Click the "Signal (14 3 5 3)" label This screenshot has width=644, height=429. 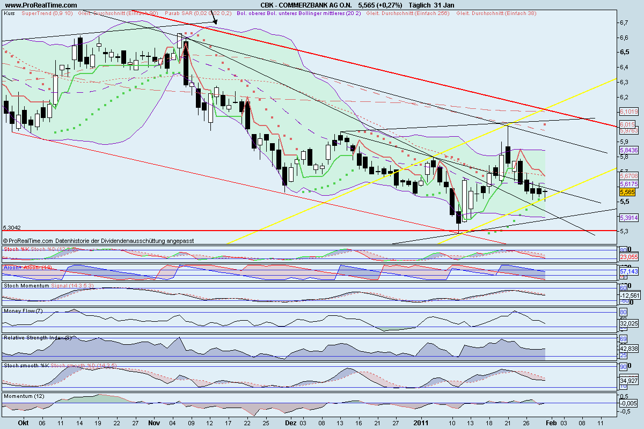pos(72,286)
